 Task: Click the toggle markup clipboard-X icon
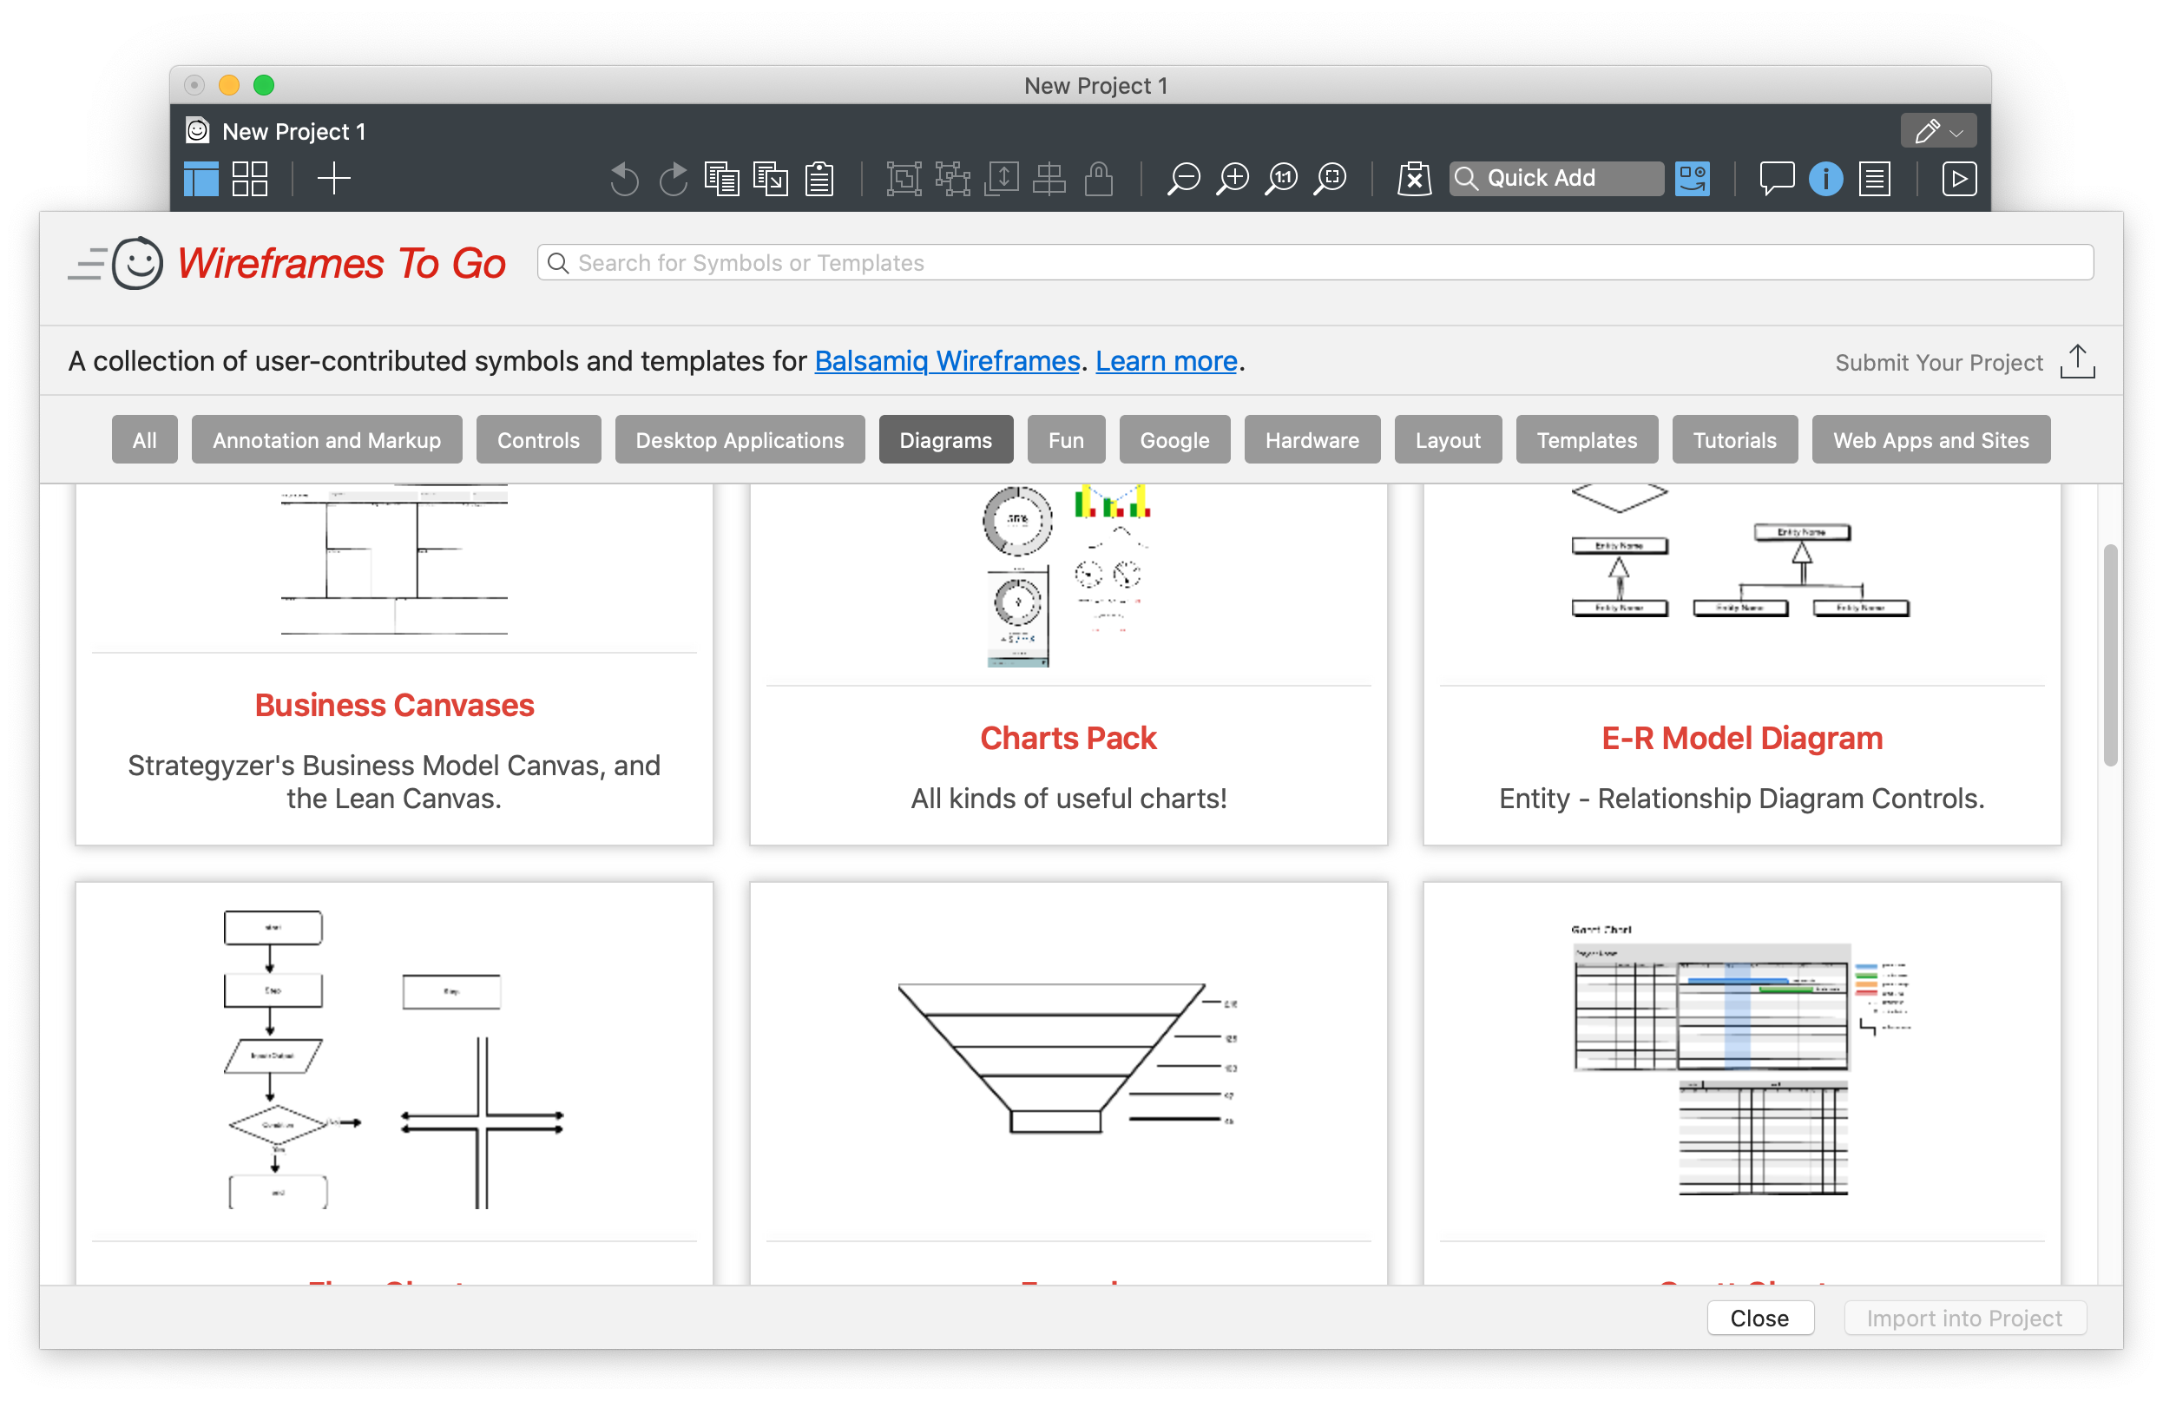(1414, 178)
